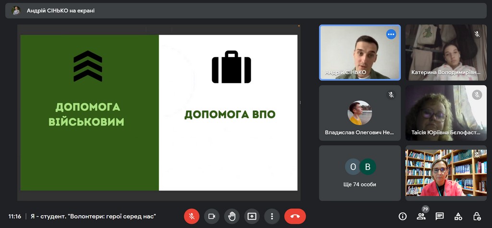Click the briefcase icon on the slide
The height and width of the screenshot is (228, 492).
pyautogui.click(x=232, y=70)
